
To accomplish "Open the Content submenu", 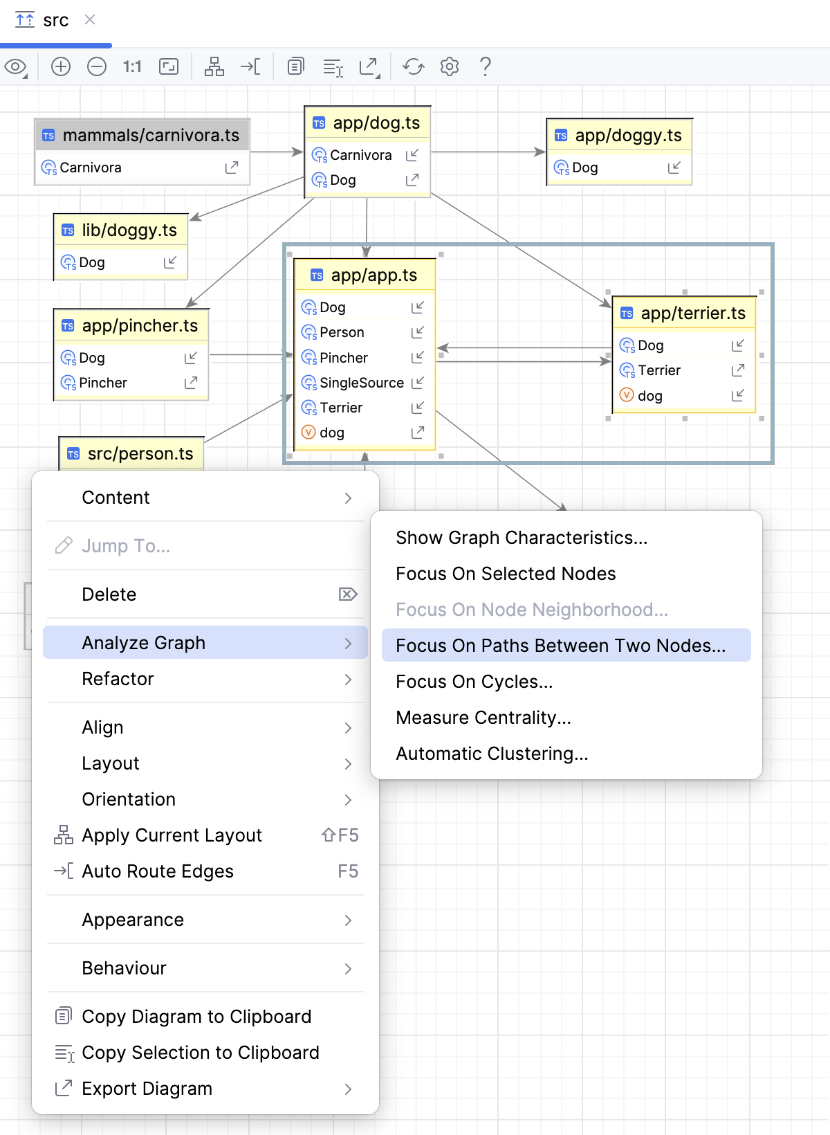I will [205, 498].
